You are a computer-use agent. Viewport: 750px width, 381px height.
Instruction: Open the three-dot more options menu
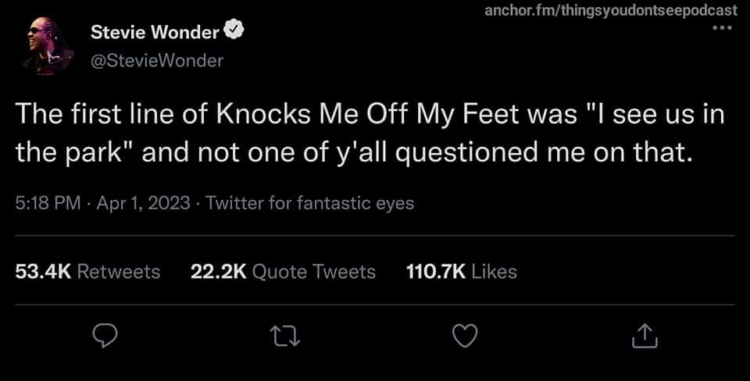point(723,29)
